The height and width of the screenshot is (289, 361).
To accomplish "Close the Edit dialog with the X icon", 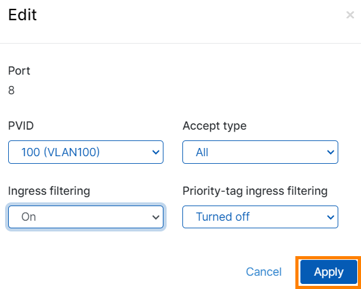I will click(350, 15).
